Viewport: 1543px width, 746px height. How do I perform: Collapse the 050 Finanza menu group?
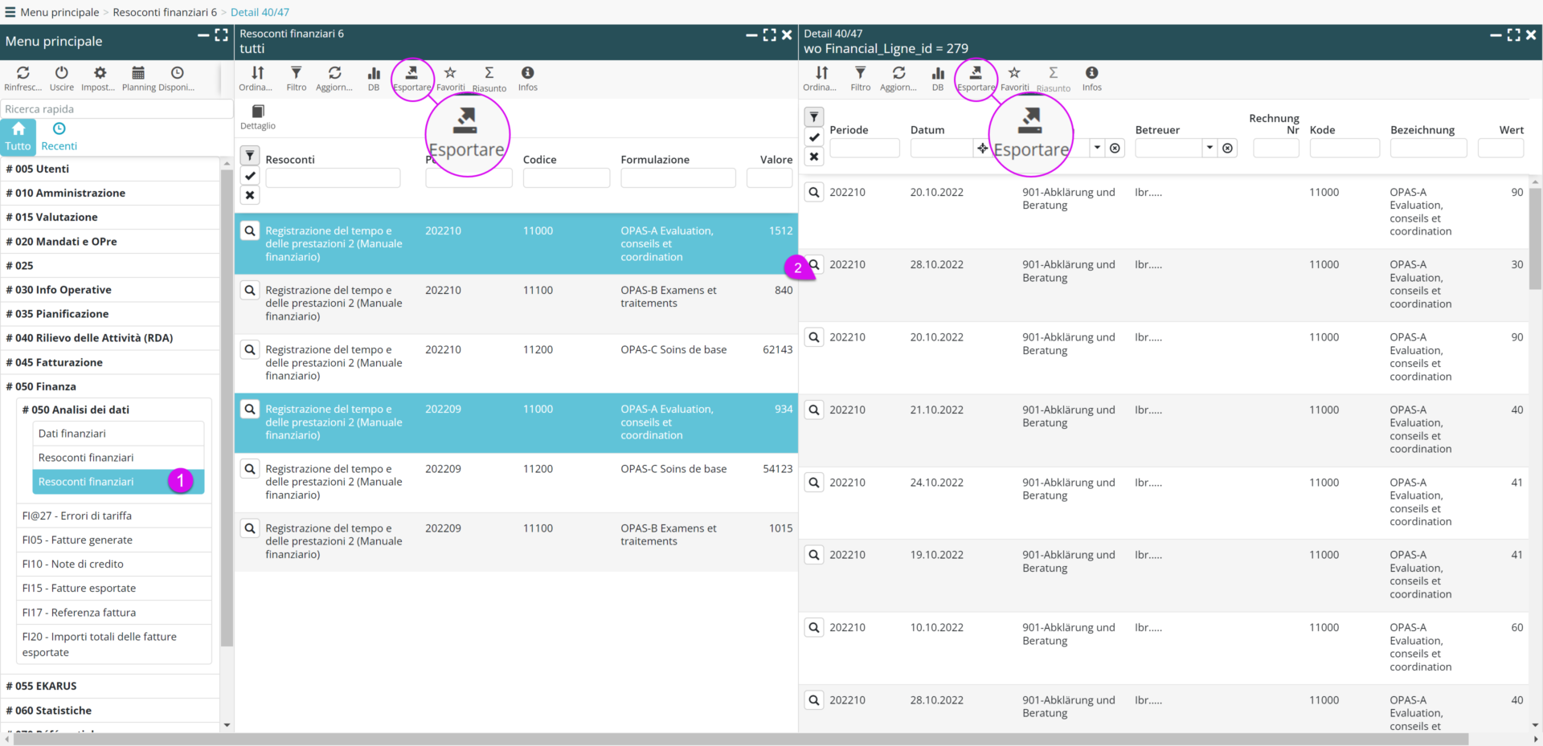46,386
